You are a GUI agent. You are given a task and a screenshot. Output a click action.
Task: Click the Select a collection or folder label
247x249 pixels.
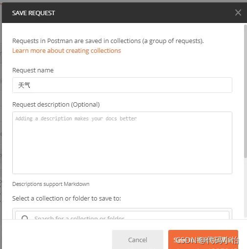67,199
